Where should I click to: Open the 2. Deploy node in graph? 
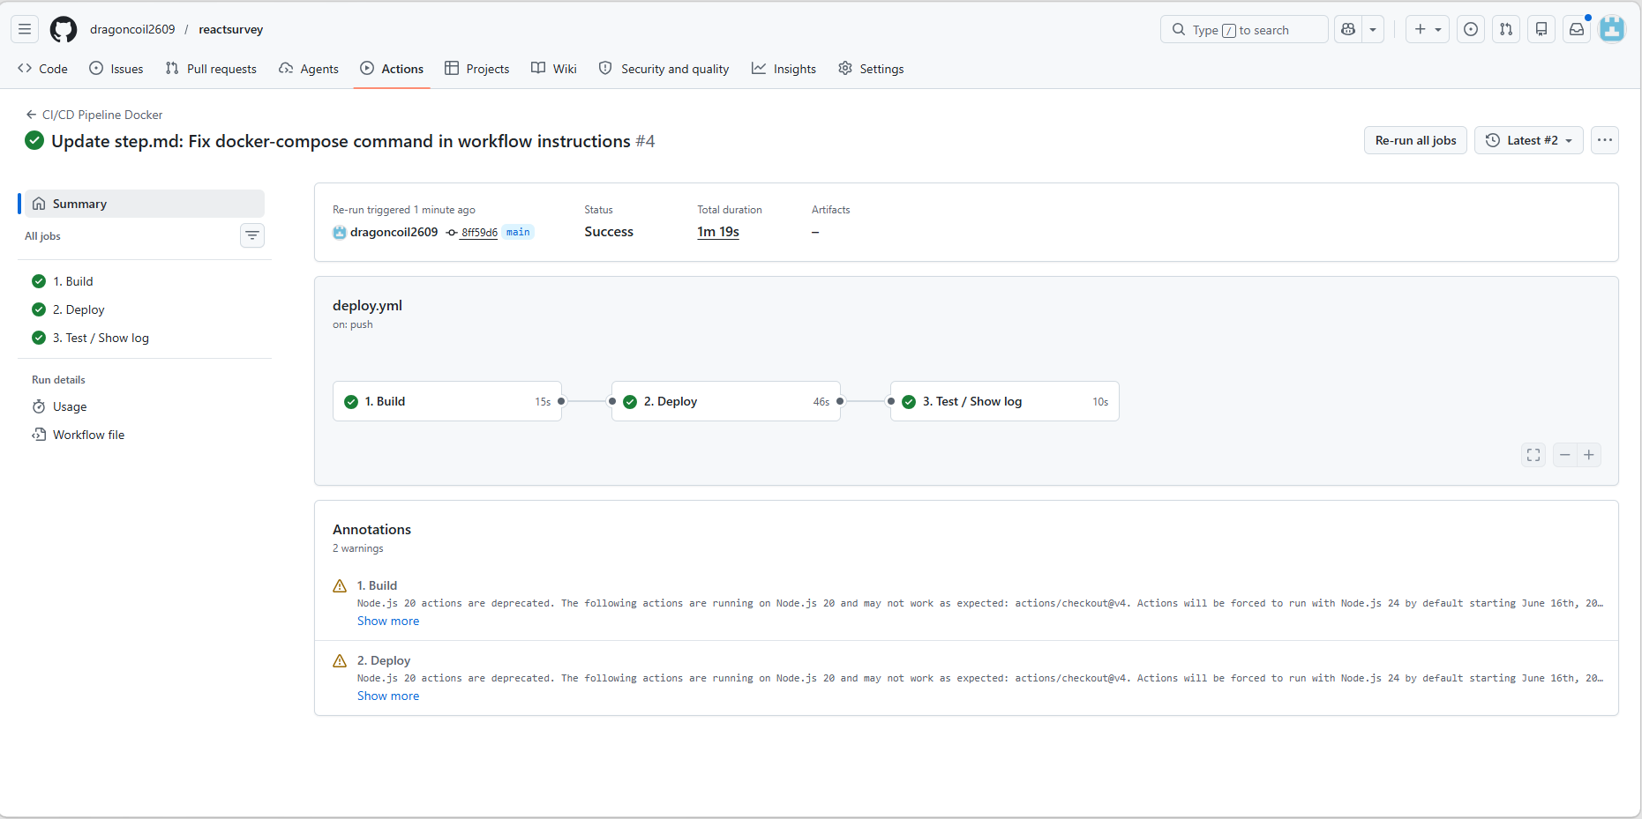point(726,401)
